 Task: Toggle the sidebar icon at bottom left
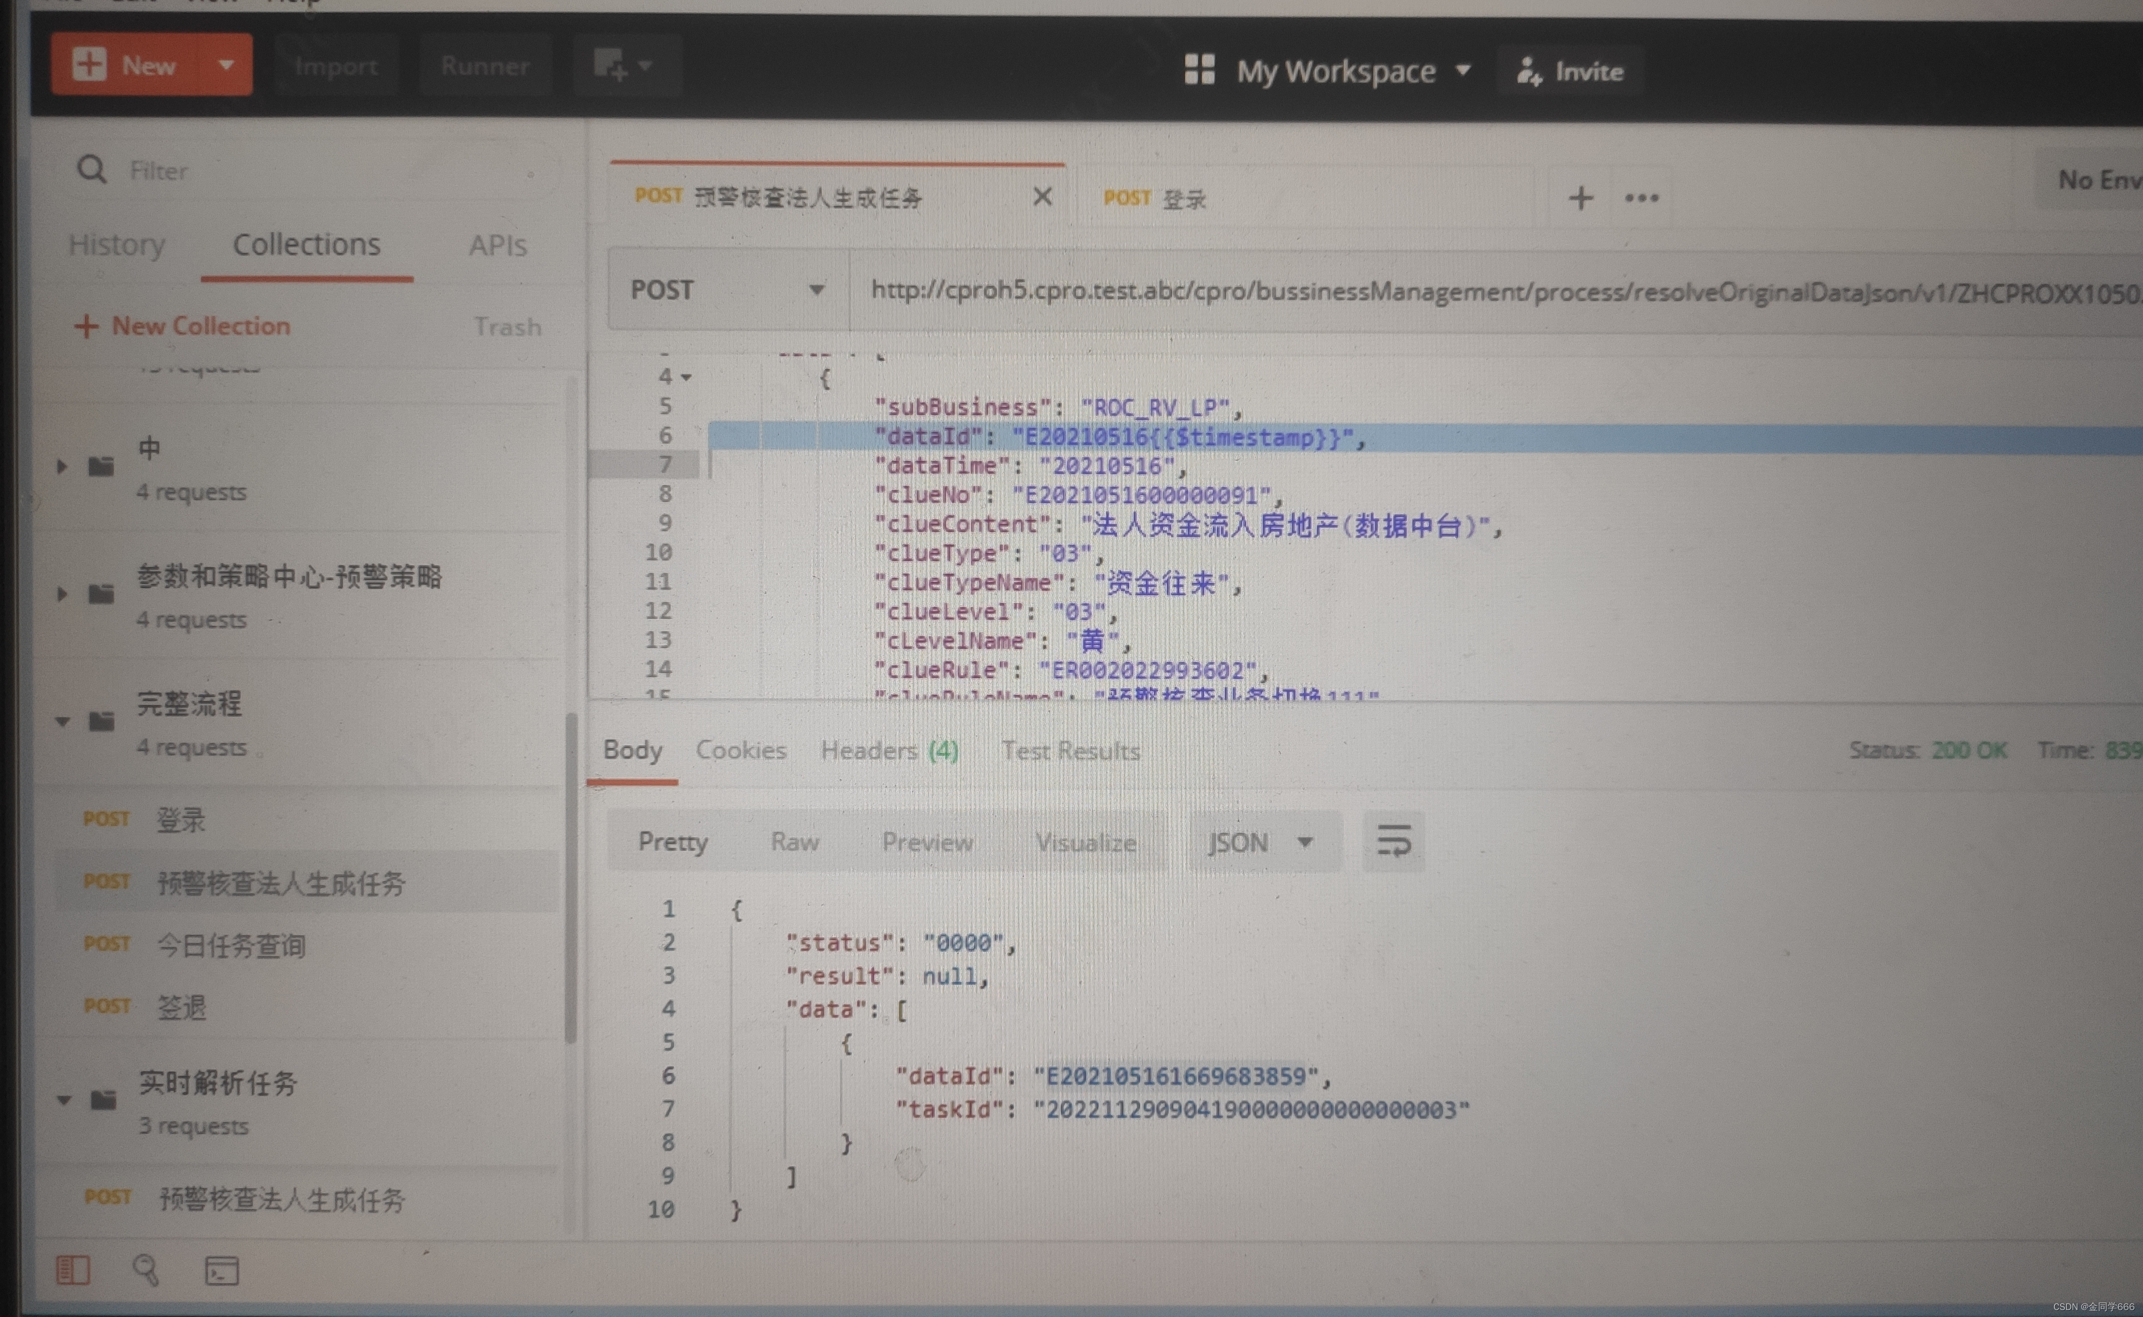tap(73, 1270)
